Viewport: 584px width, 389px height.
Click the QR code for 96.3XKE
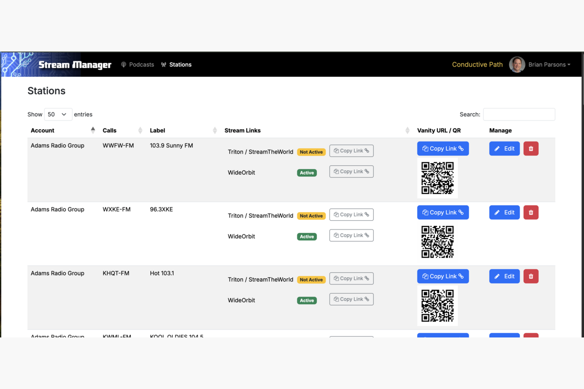tap(438, 242)
